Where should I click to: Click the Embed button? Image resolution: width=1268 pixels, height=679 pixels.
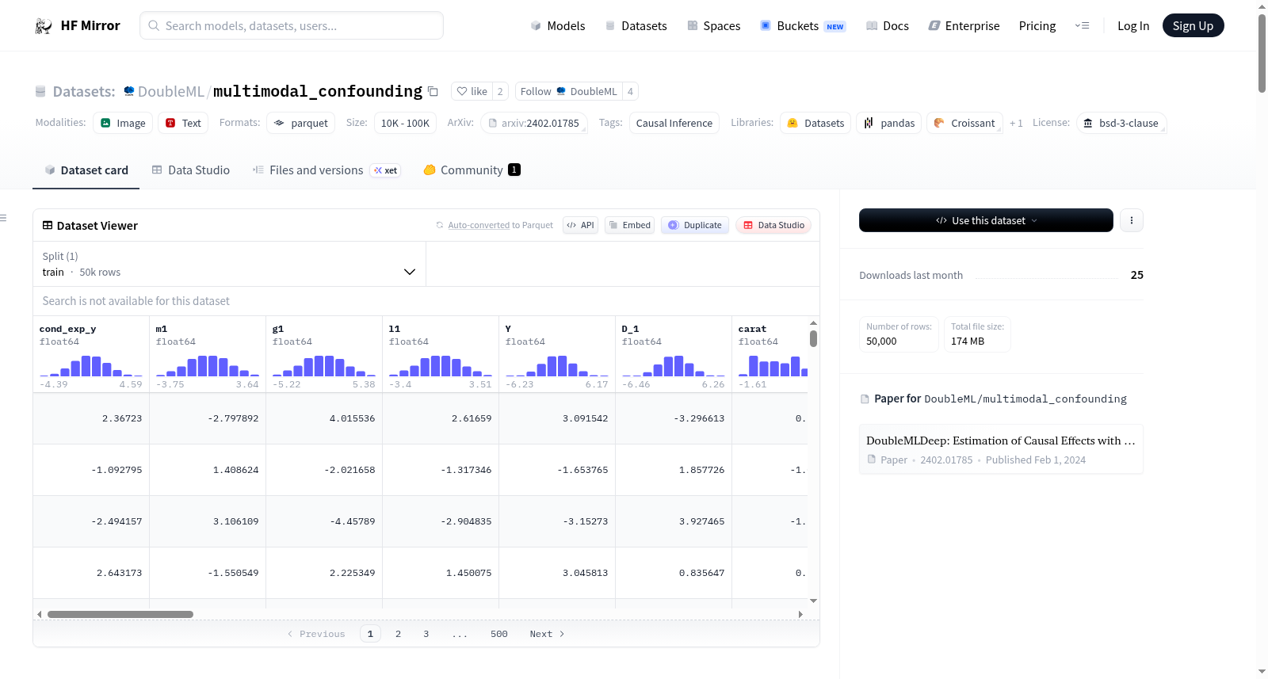click(630, 225)
